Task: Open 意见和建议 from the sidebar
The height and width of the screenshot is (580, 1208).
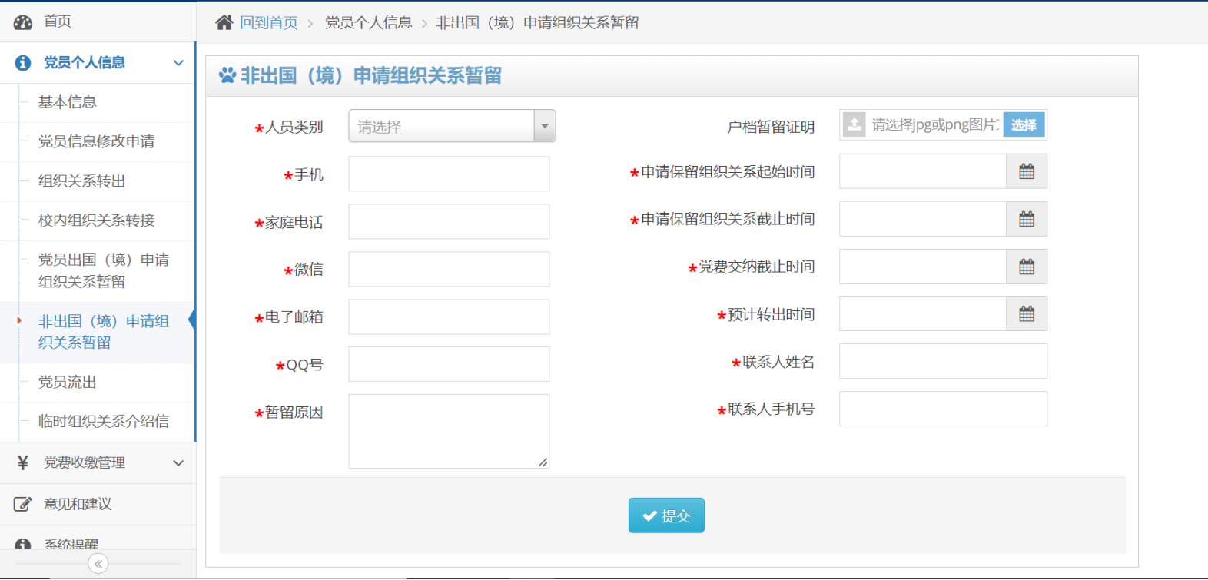Action: (78, 504)
